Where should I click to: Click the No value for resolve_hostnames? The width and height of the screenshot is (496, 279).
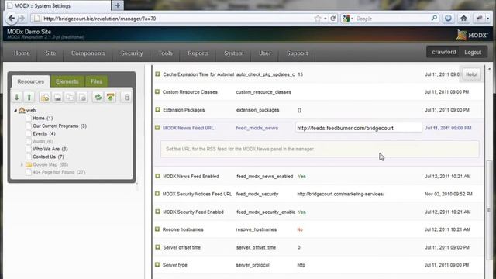(300, 229)
